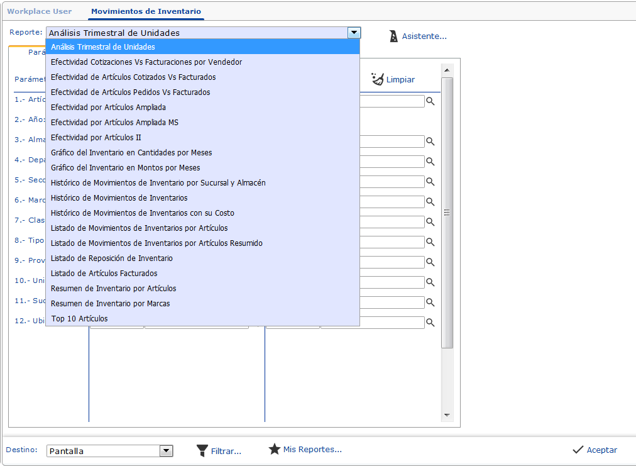636x466 pixels.
Task: Collapse the Reporte dropdown arrow
Action: tap(354, 33)
